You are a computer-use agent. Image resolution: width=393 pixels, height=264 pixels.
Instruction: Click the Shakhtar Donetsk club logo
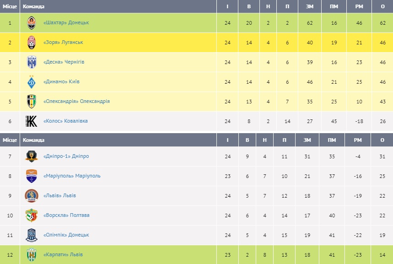pos(31,22)
